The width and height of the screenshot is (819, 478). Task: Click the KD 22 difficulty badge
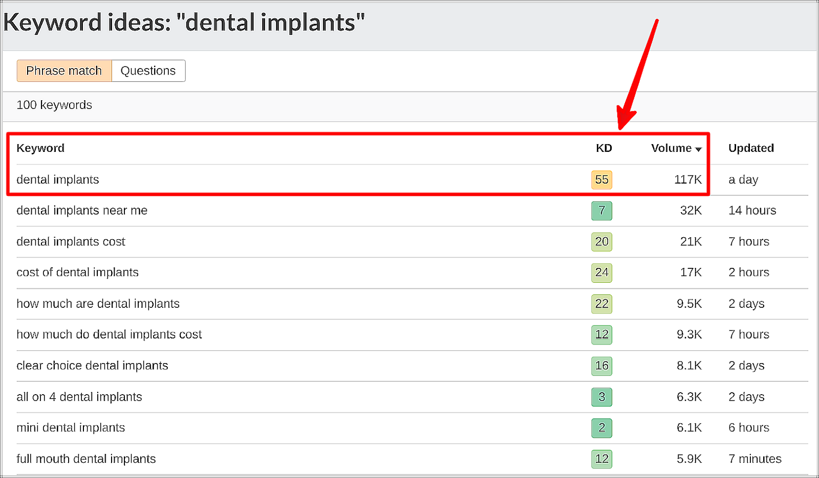click(x=601, y=304)
